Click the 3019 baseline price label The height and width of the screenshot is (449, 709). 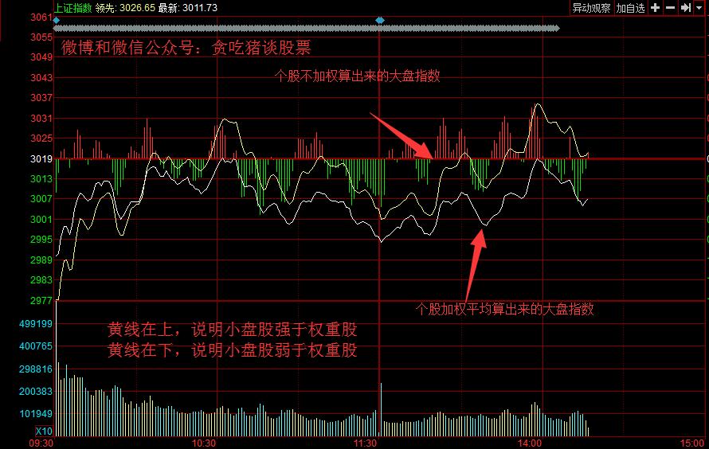click(41, 158)
